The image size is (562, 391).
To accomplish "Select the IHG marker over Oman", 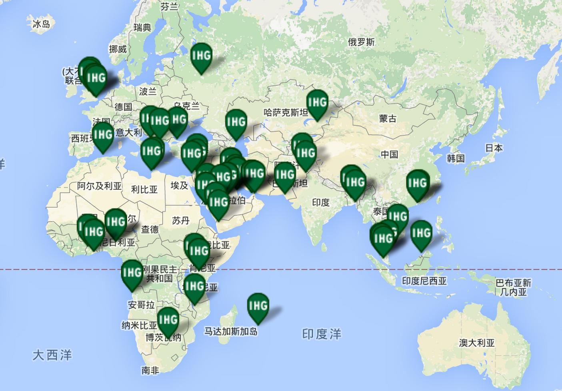I will click(x=254, y=176).
